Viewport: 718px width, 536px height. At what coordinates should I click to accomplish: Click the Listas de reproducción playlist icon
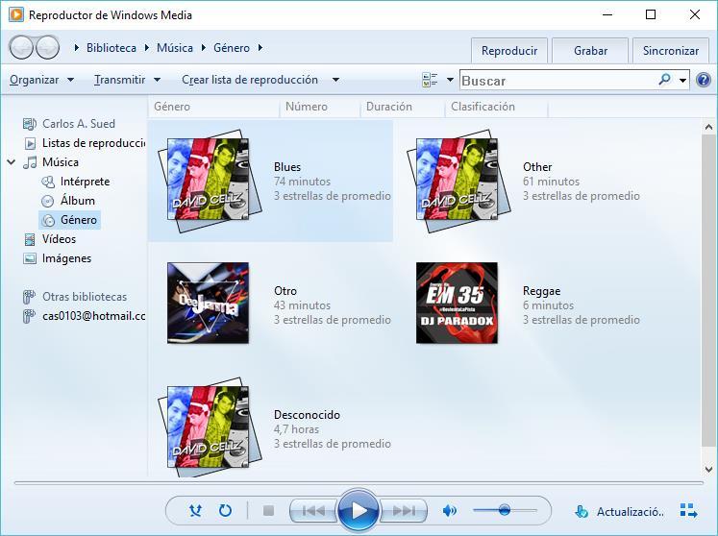tap(30, 143)
